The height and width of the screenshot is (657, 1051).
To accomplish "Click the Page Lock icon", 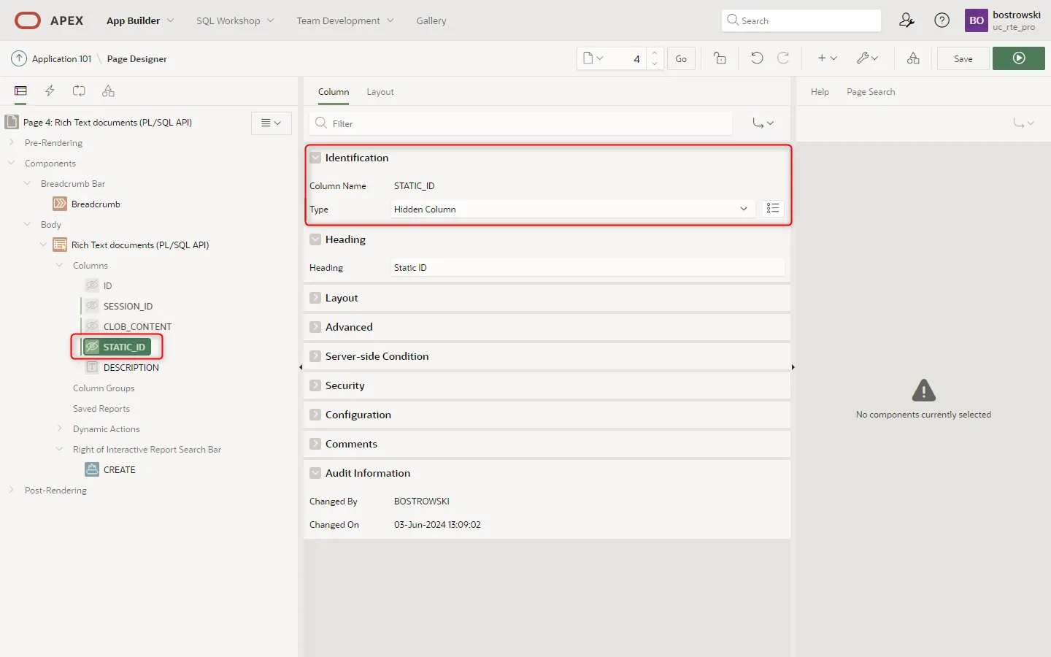I will tap(720, 58).
